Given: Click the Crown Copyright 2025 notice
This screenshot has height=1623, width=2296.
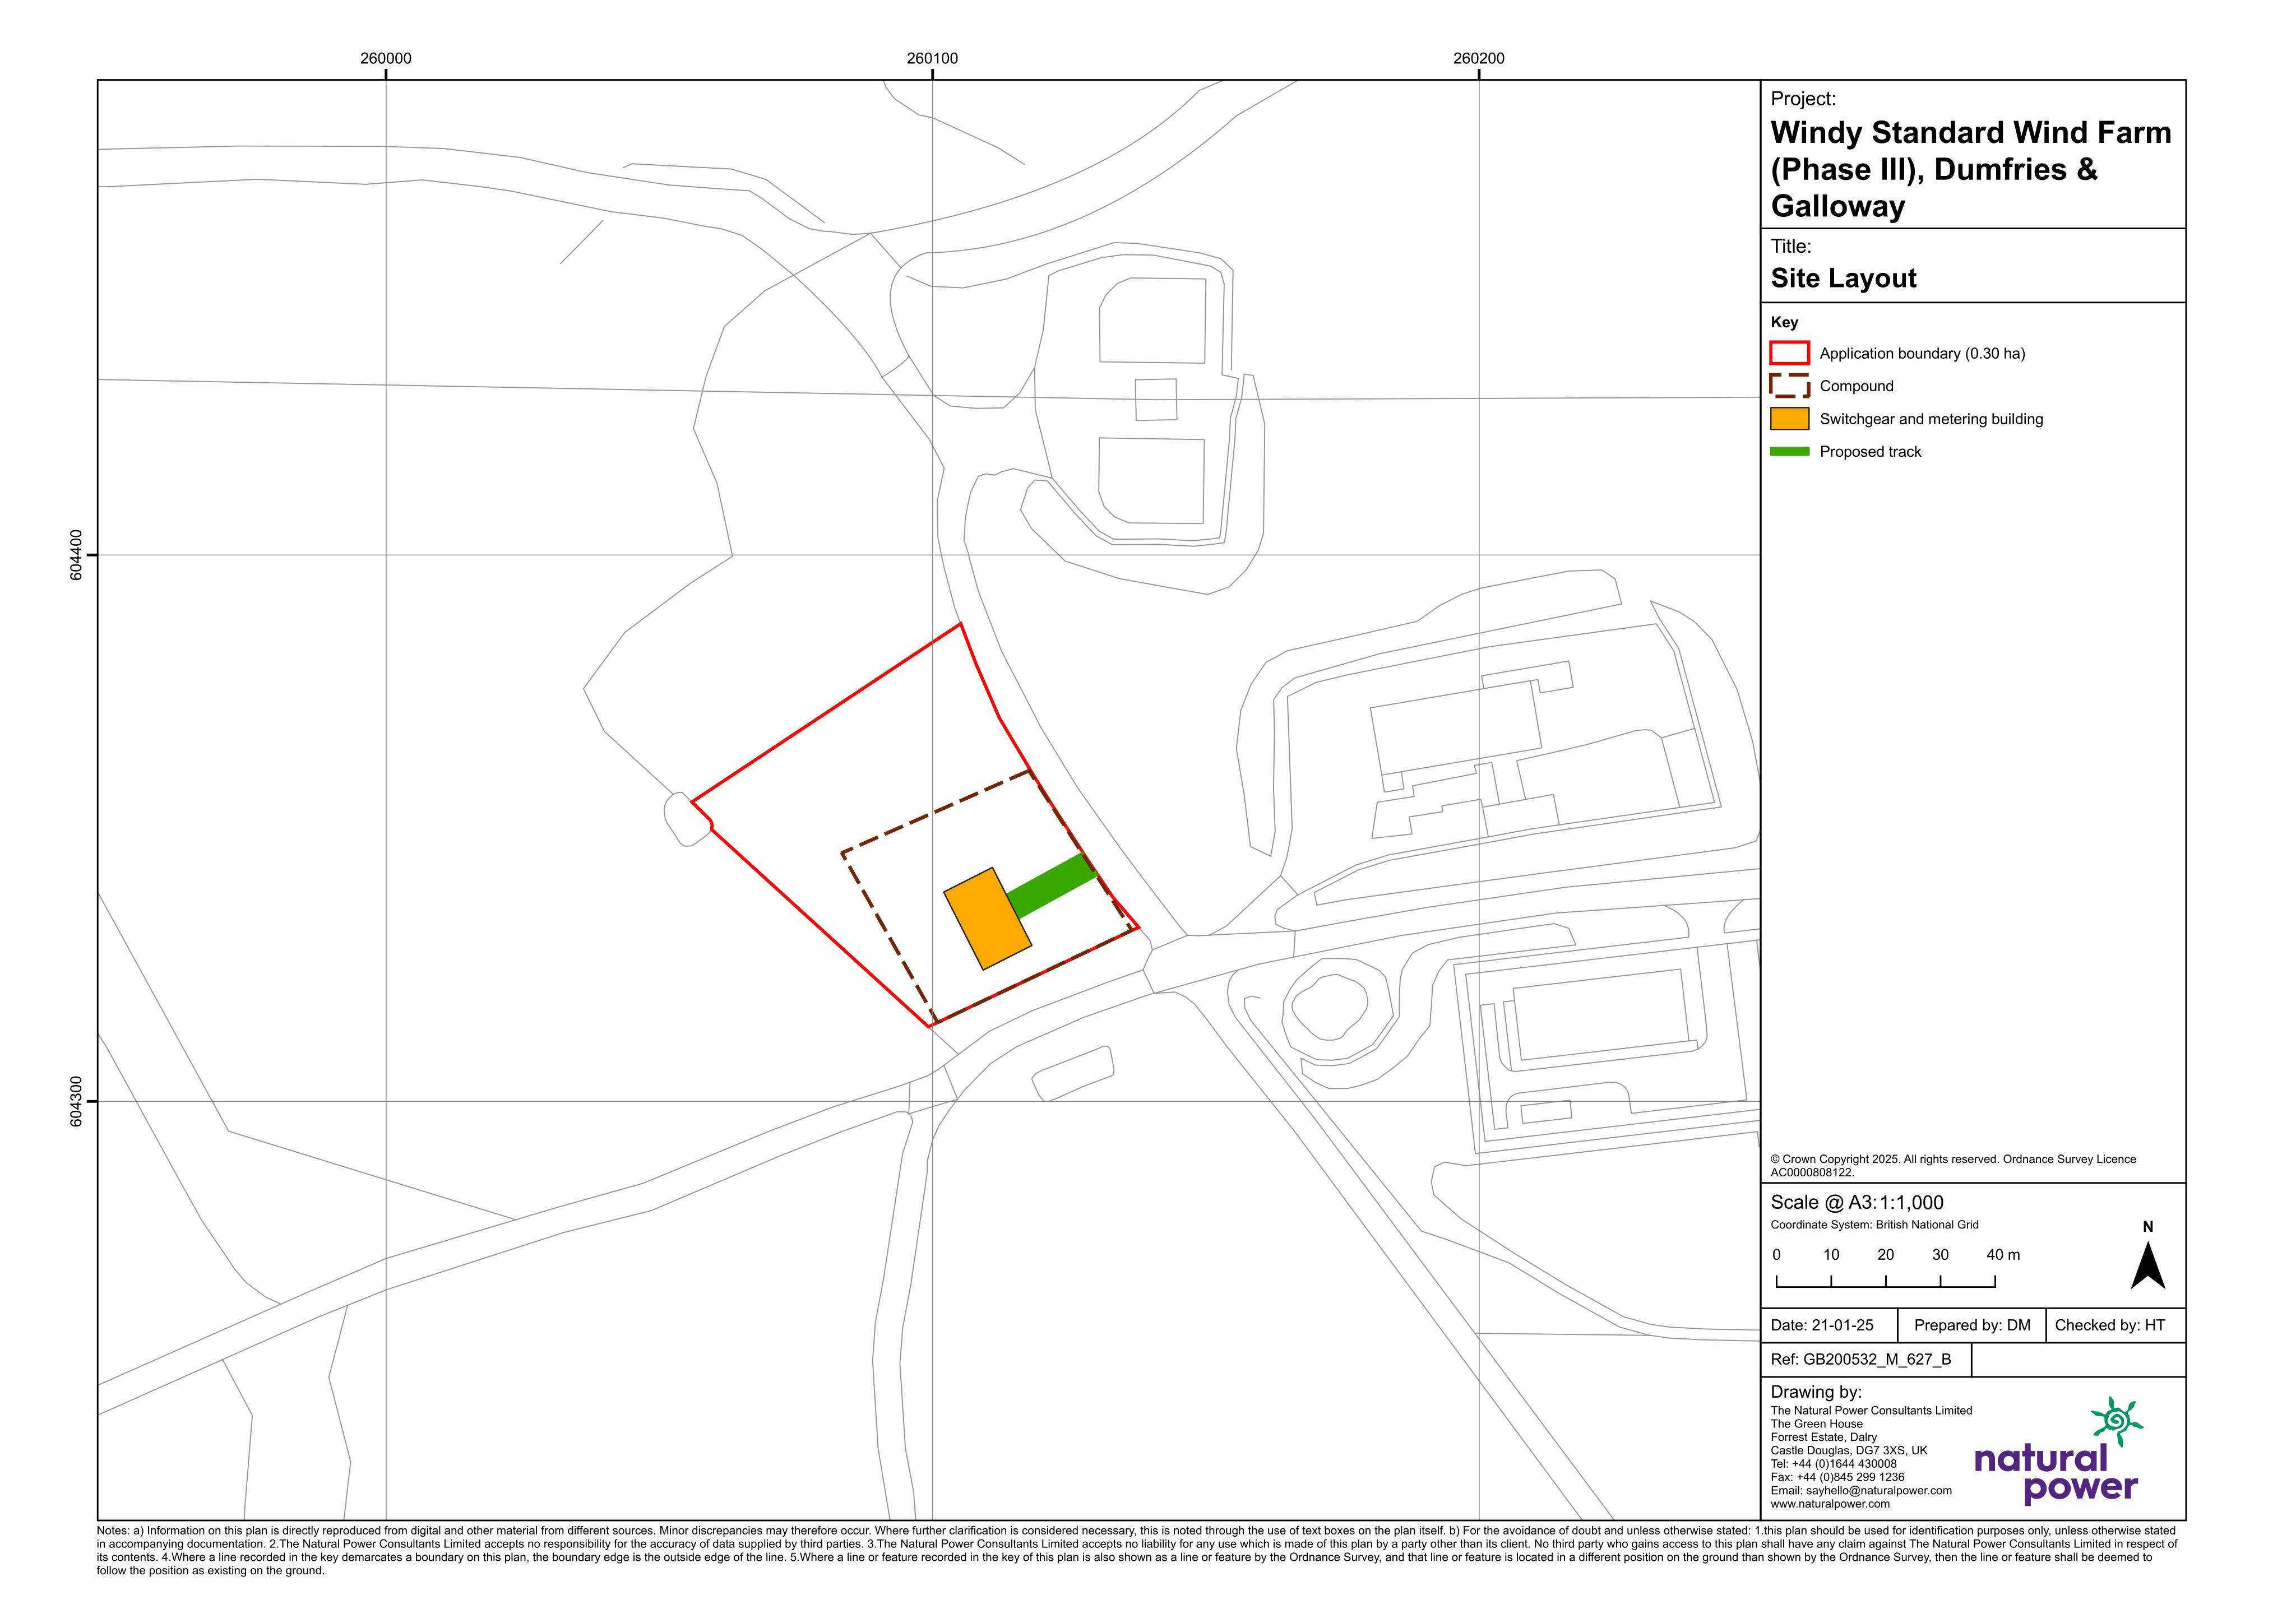Looking at the screenshot, I should tap(1953, 1166).
